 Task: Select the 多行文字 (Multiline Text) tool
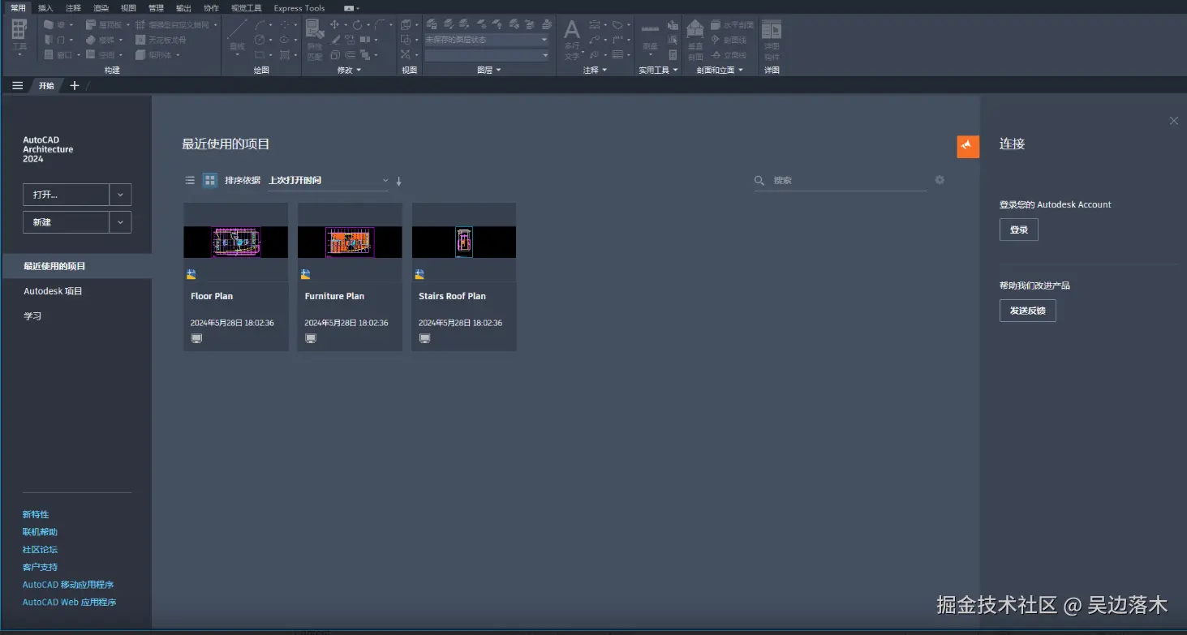[572, 40]
